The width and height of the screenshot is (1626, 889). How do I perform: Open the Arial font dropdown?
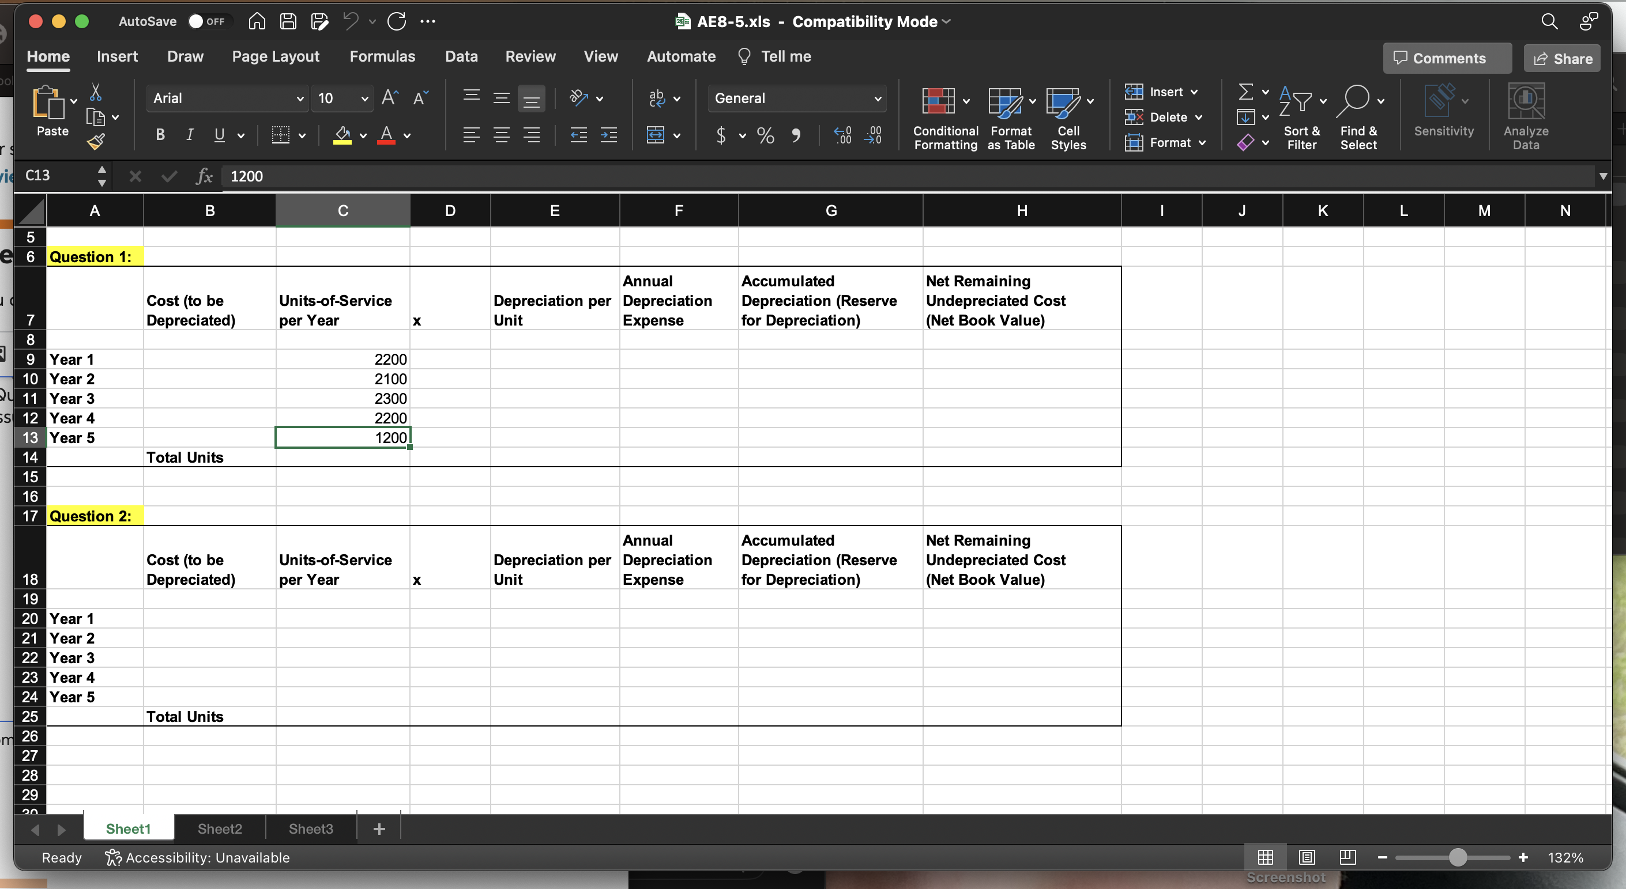point(301,98)
